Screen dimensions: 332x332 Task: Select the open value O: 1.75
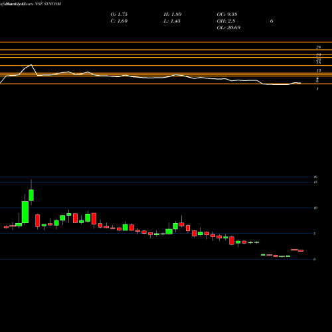click(x=119, y=15)
